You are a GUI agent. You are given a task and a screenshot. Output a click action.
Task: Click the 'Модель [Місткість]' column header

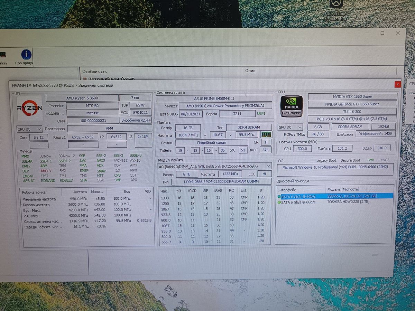click(x=343, y=189)
